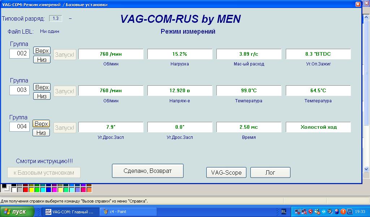Click the Paint scrollbar up arrow
Screen dimensions: 370x217
click(x=366, y=17)
